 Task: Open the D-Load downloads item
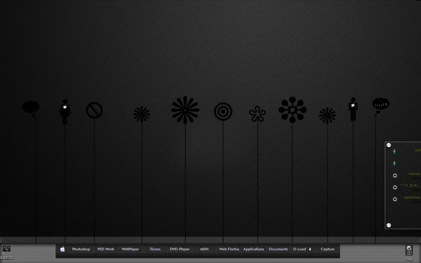[302, 249]
